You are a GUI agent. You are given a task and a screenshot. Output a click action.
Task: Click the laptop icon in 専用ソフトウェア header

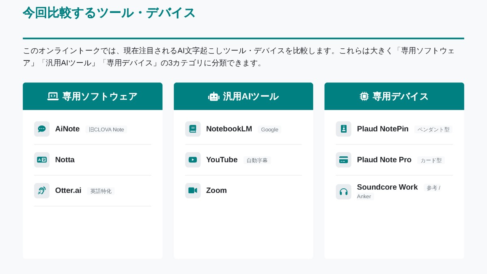[53, 96]
